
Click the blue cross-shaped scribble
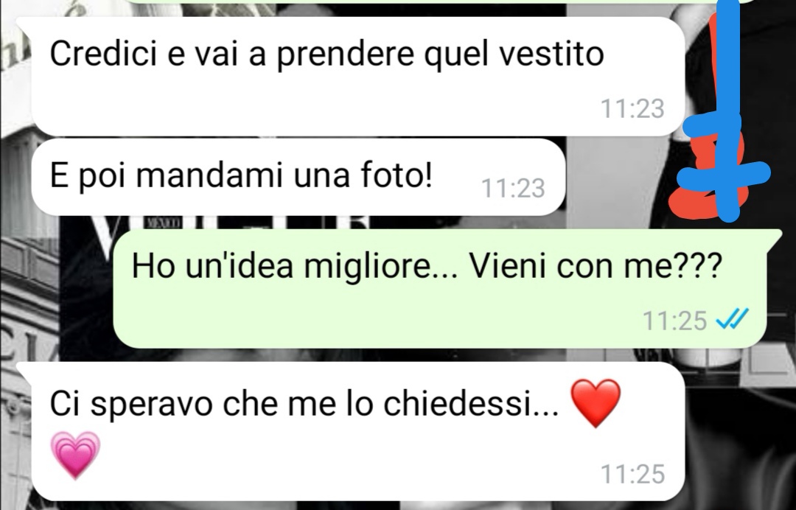click(726, 111)
